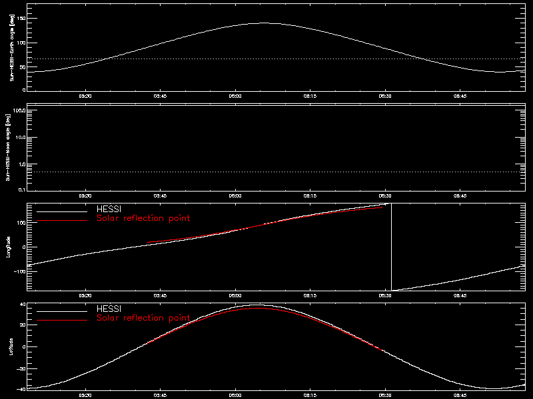Click red 'Solar reflection point' label in Longitude plot

pos(143,218)
